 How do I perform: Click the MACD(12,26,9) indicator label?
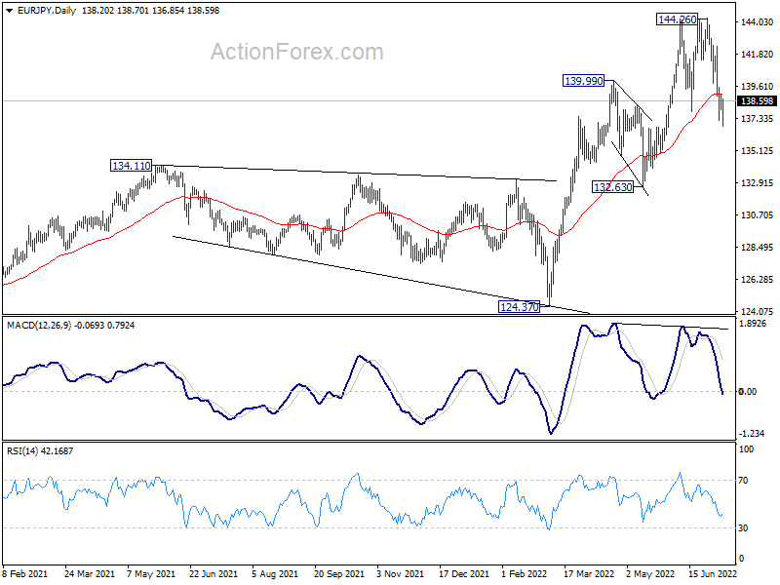(x=39, y=326)
